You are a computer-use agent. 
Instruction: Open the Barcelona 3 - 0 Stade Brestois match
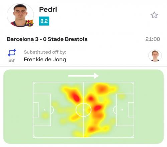tap(47, 39)
